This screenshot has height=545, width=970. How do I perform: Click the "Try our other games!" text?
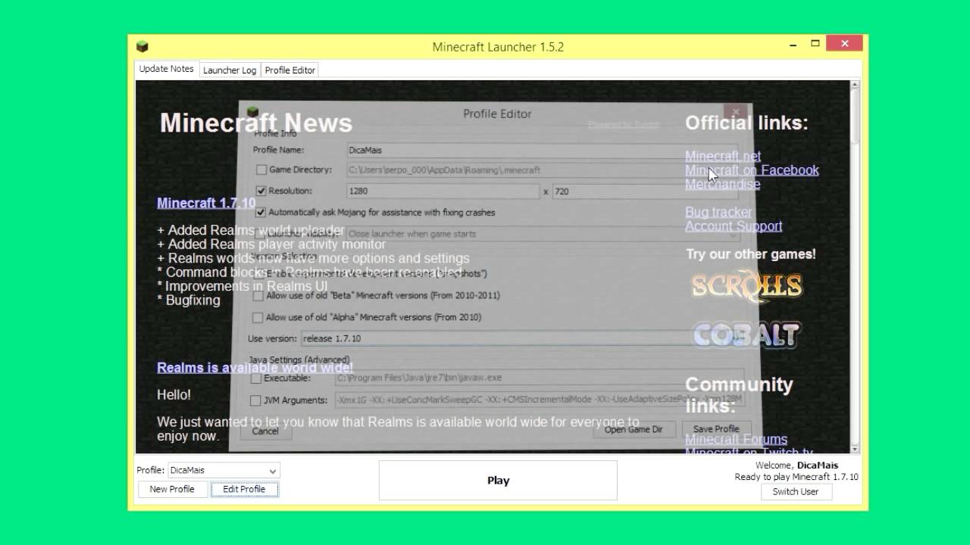[750, 254]
